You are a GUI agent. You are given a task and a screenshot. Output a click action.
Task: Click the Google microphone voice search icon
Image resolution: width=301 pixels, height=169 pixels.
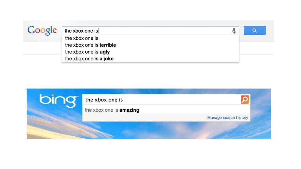(x=234, y=31)
